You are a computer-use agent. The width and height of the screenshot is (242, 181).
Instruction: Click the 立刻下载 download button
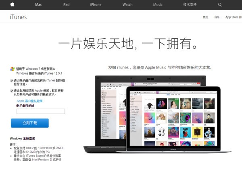(30, 123)
